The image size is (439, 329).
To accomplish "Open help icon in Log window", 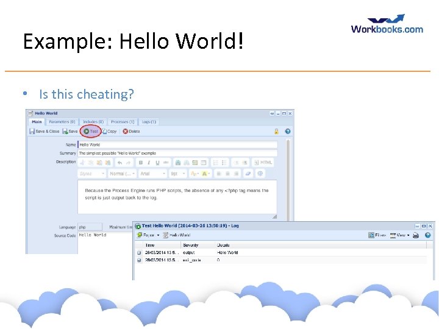I will [x=427, y=235].
